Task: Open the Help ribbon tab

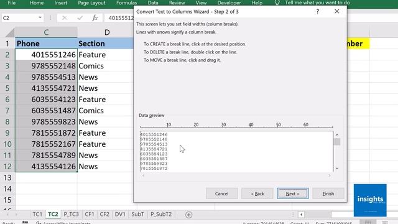Action: pyautogui.click(x=257, y=2)
